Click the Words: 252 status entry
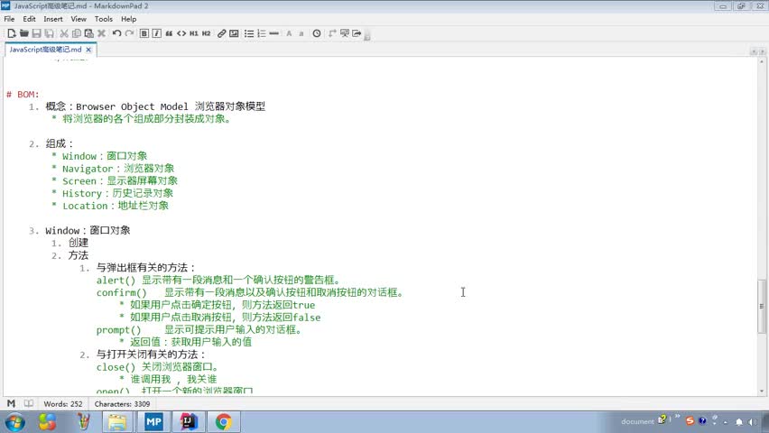Viewport: 769px width, 433px height. 63,404
